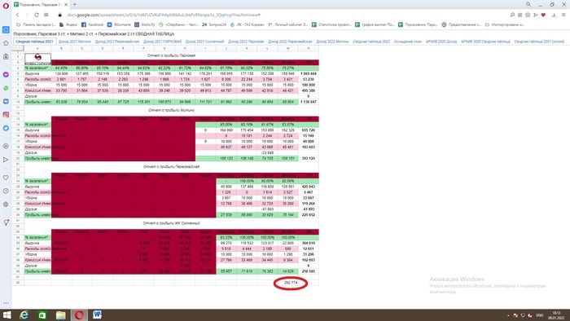Open the start page grid icon

(x=46, y=15)
